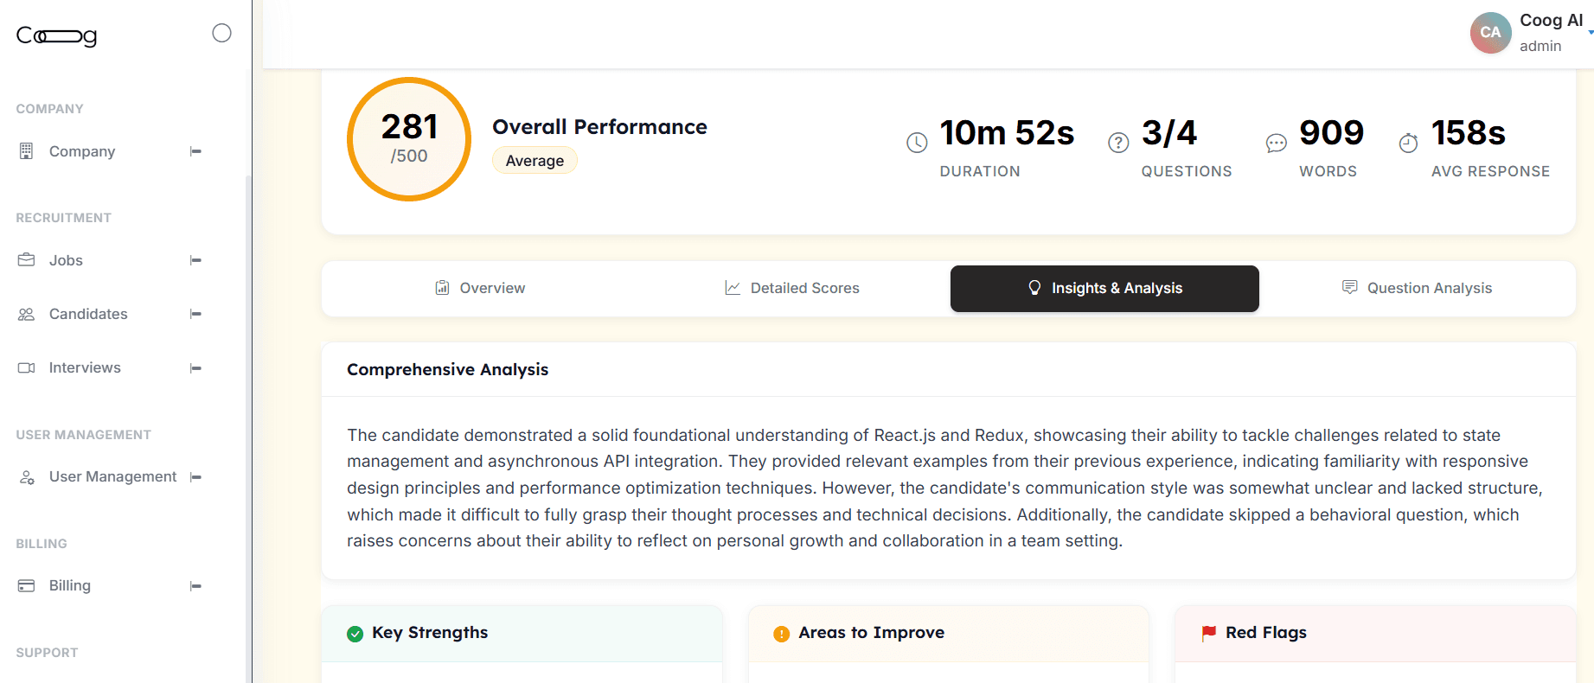Viewport: 1594px width, 683px height.
Task: Toggle the sidebar pin radio circle
Action: point(221,33)
